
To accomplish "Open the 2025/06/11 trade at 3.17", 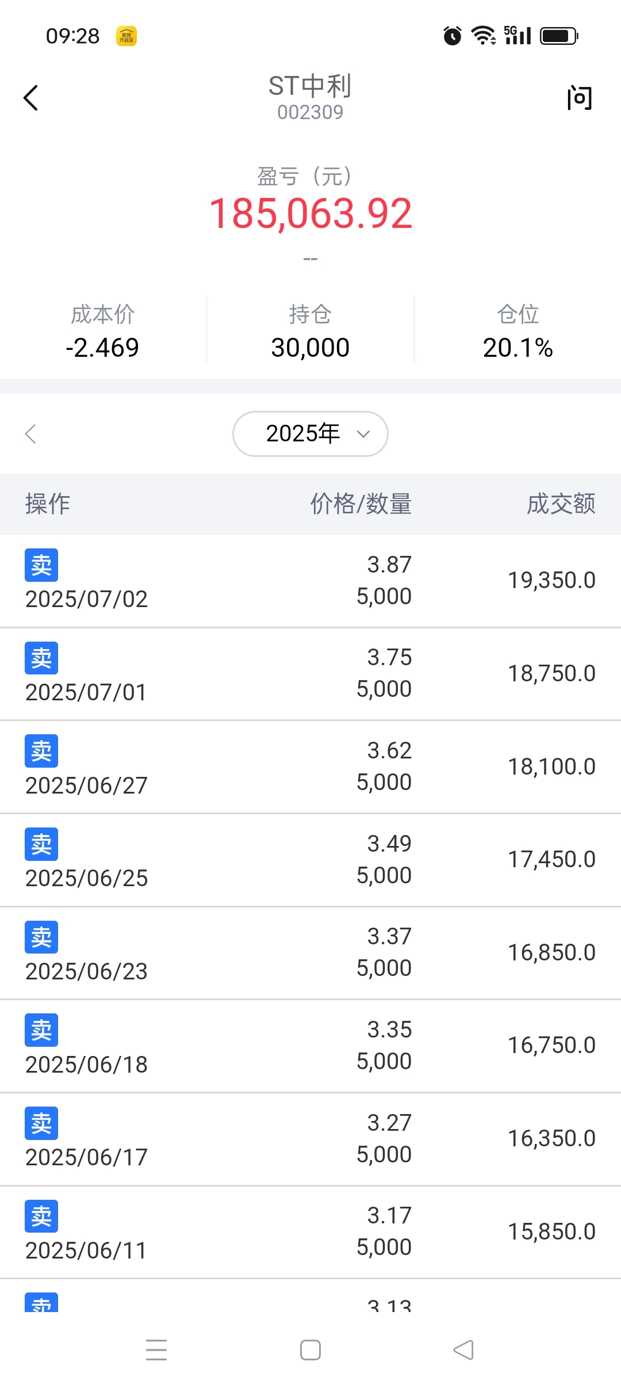I will pyautogui.click(x=310, y=1232).
